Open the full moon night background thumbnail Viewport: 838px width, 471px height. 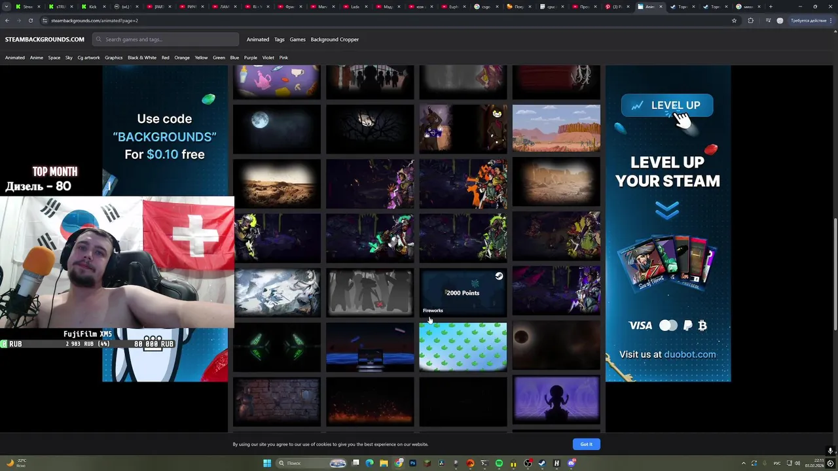click(x=277, y=129)
